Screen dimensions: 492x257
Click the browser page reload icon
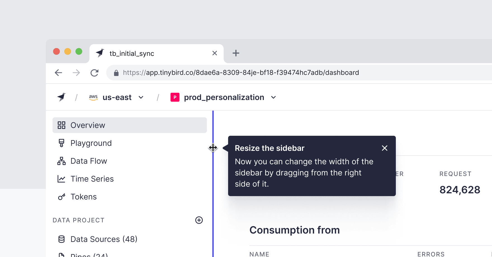[94, 72]
